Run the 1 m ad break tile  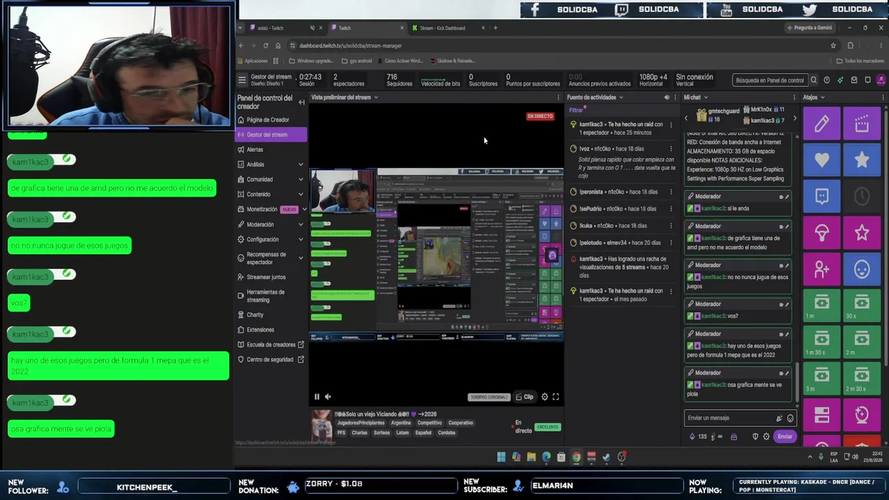pyautogui.click(x=822, y=306)
